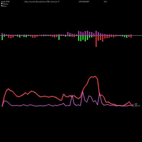Click the 'Volume' legend label
Viewport: 142px width, 142px height.
(5, 4)
